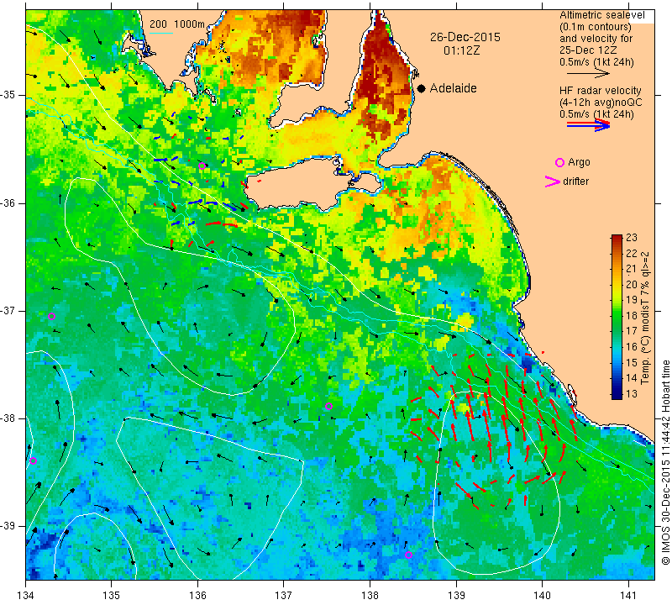Click the longitude axis label 135
The height and width of the screenshot is (605, 672).
(112, 596)
